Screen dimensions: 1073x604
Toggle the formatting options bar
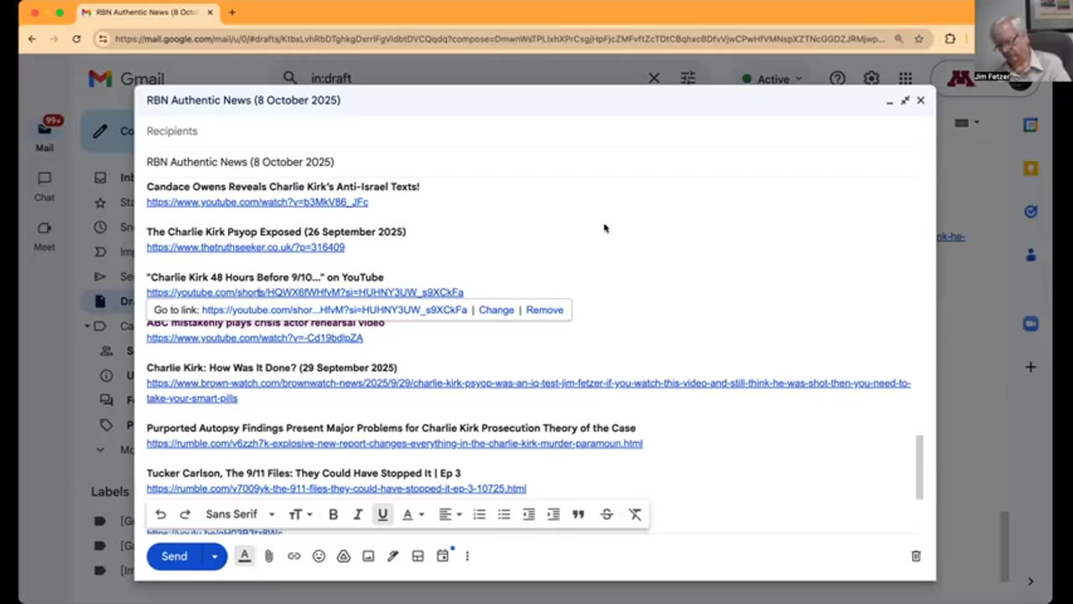pyautogui.click(x=245, y=556)
